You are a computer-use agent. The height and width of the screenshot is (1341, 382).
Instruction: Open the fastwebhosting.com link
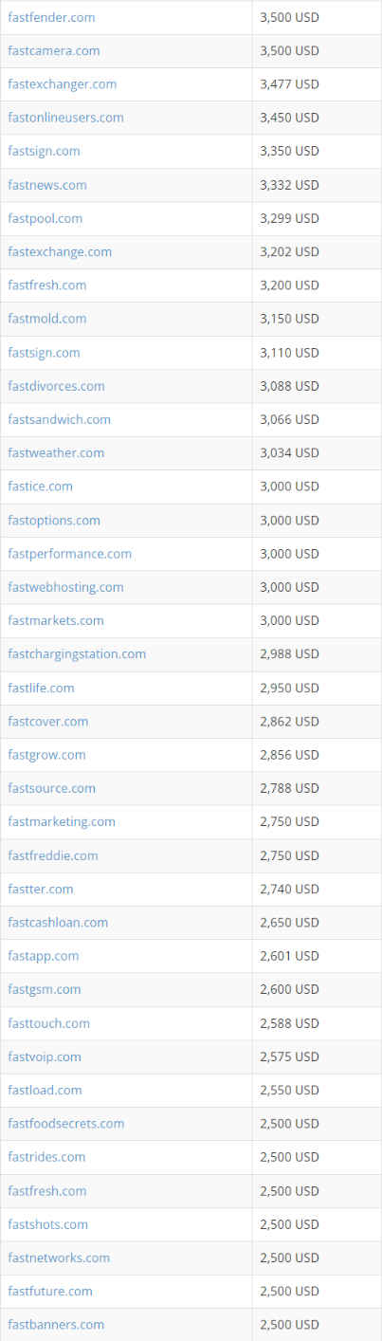[65, 587]
